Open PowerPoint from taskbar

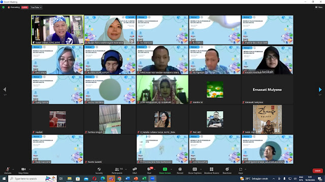[136, 178]
